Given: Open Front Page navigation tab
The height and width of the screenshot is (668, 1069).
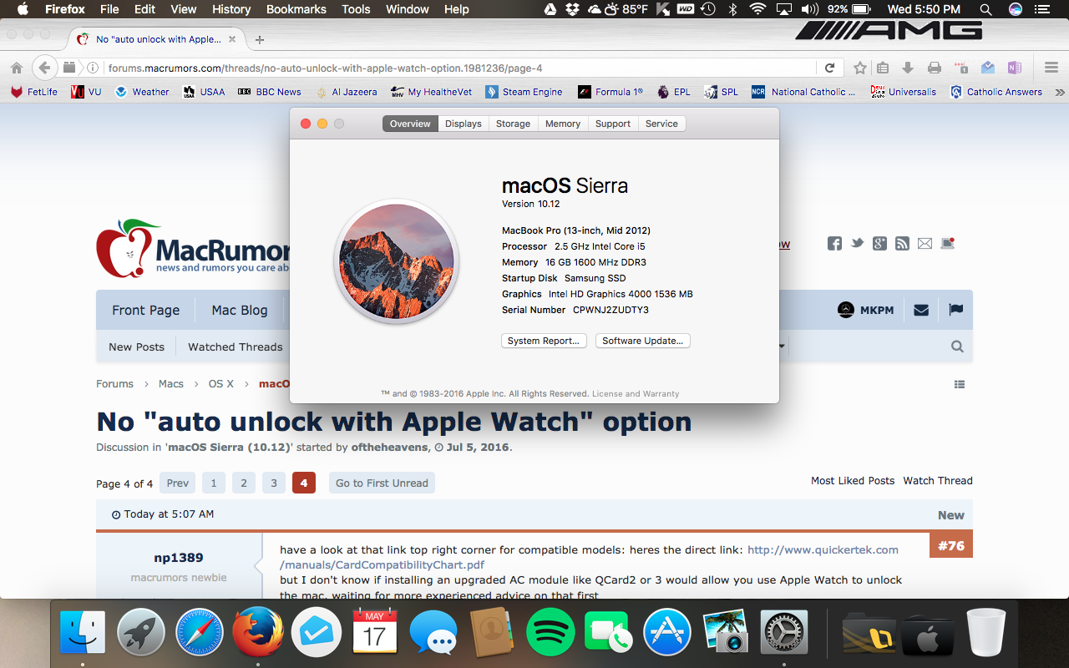Looking at the screenshot, I should (x=145, y=310).
